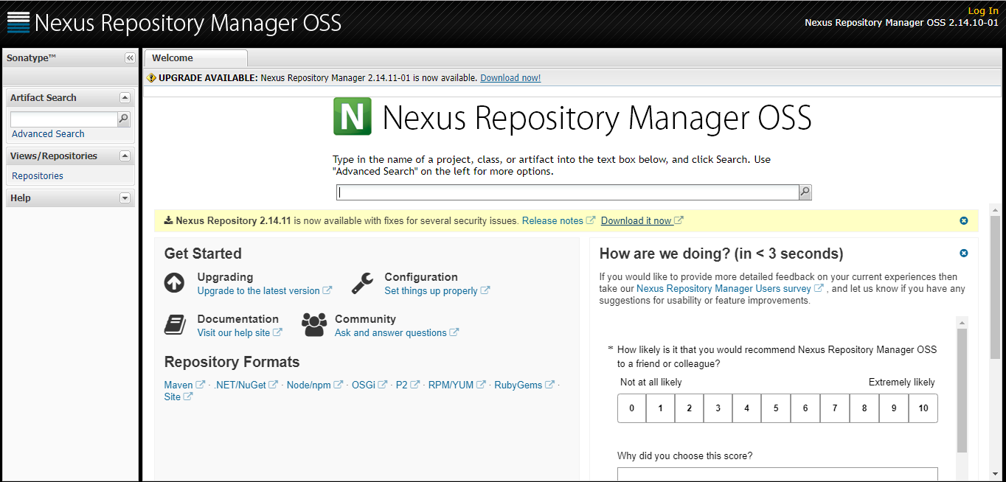Click the Why did you choose textbox
The image size is (1006, 482).
777,475
